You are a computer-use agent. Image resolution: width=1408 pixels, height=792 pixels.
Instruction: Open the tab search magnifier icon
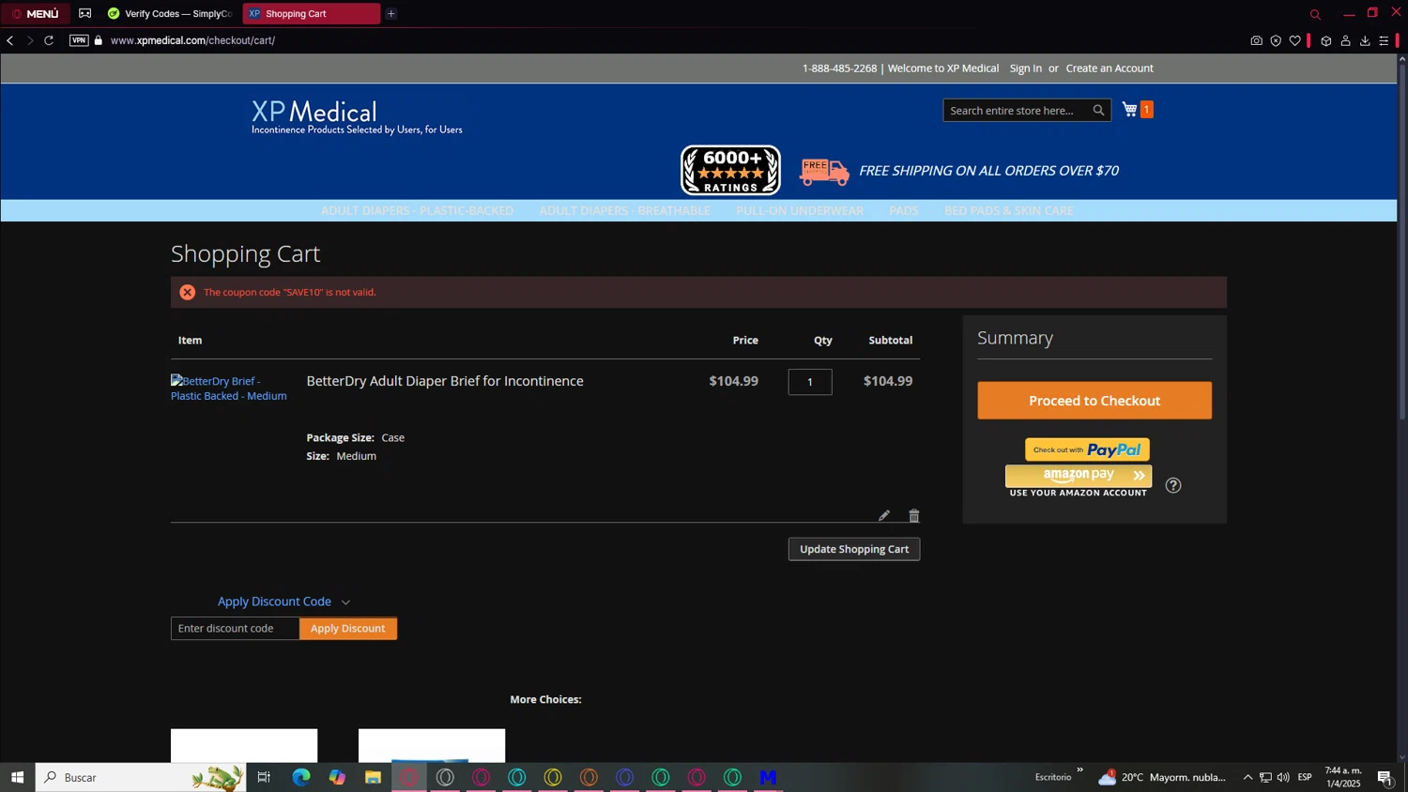[x=1315, y=14]
